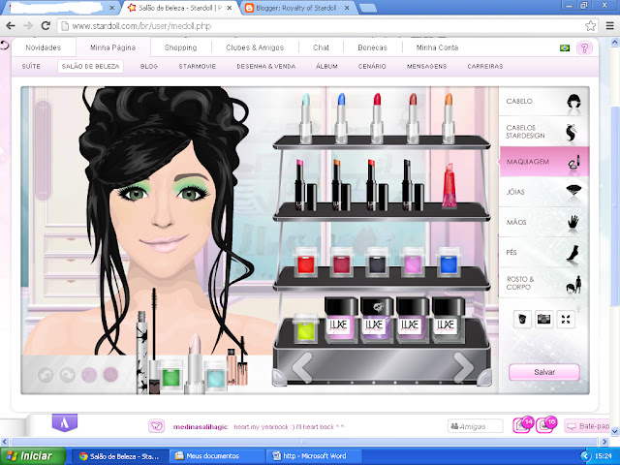The width and height of the screenshot is (620, 465).
Task: Open the Pés feet category
Action: [x=544, y=252]
